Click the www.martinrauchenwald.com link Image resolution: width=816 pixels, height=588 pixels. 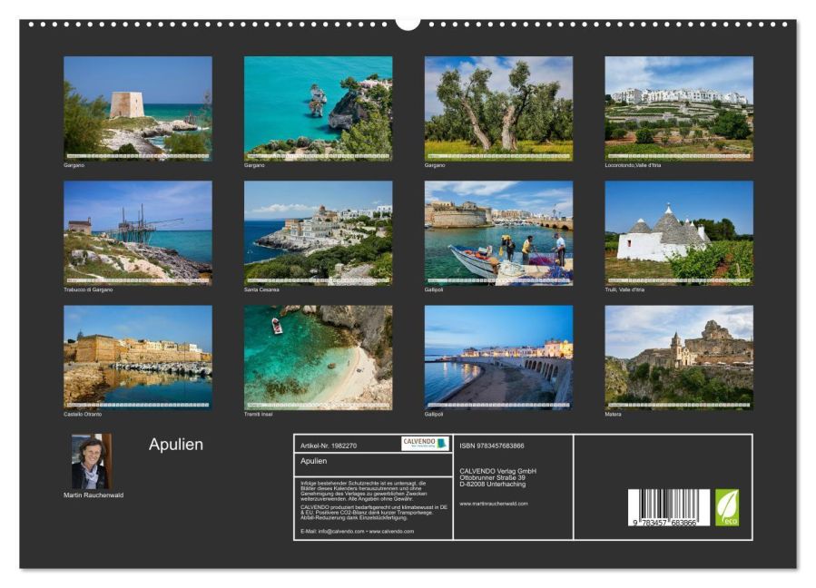click(493, 503)
